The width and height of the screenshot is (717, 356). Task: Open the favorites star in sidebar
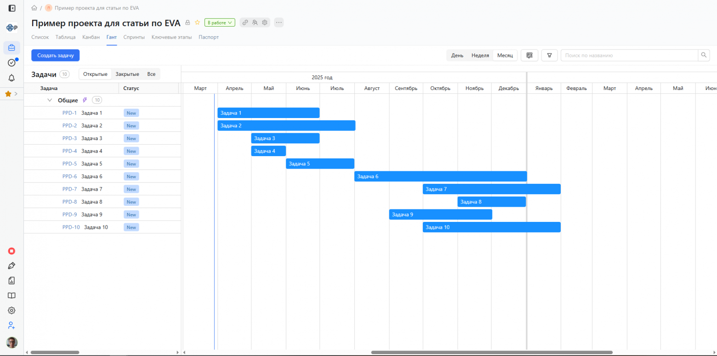click(x=8, y=94)
